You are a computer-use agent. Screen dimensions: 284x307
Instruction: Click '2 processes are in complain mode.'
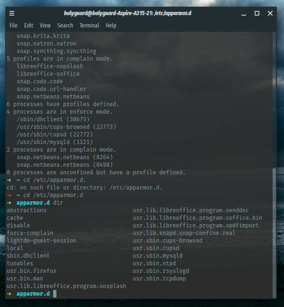tap(61, 150)
